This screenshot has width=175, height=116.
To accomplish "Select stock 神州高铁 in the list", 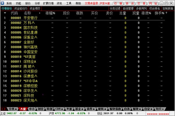I will coord(30,47).
